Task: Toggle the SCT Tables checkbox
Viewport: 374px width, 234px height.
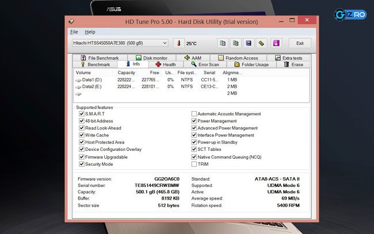Action: (194, 149)
